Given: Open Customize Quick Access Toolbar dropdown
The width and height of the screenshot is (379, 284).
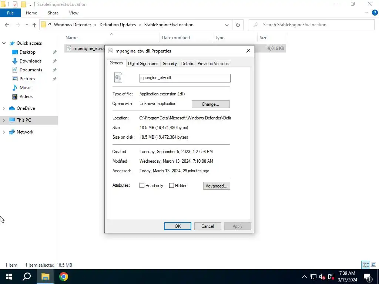Looking at the screenshot, I should click(30, 4).
